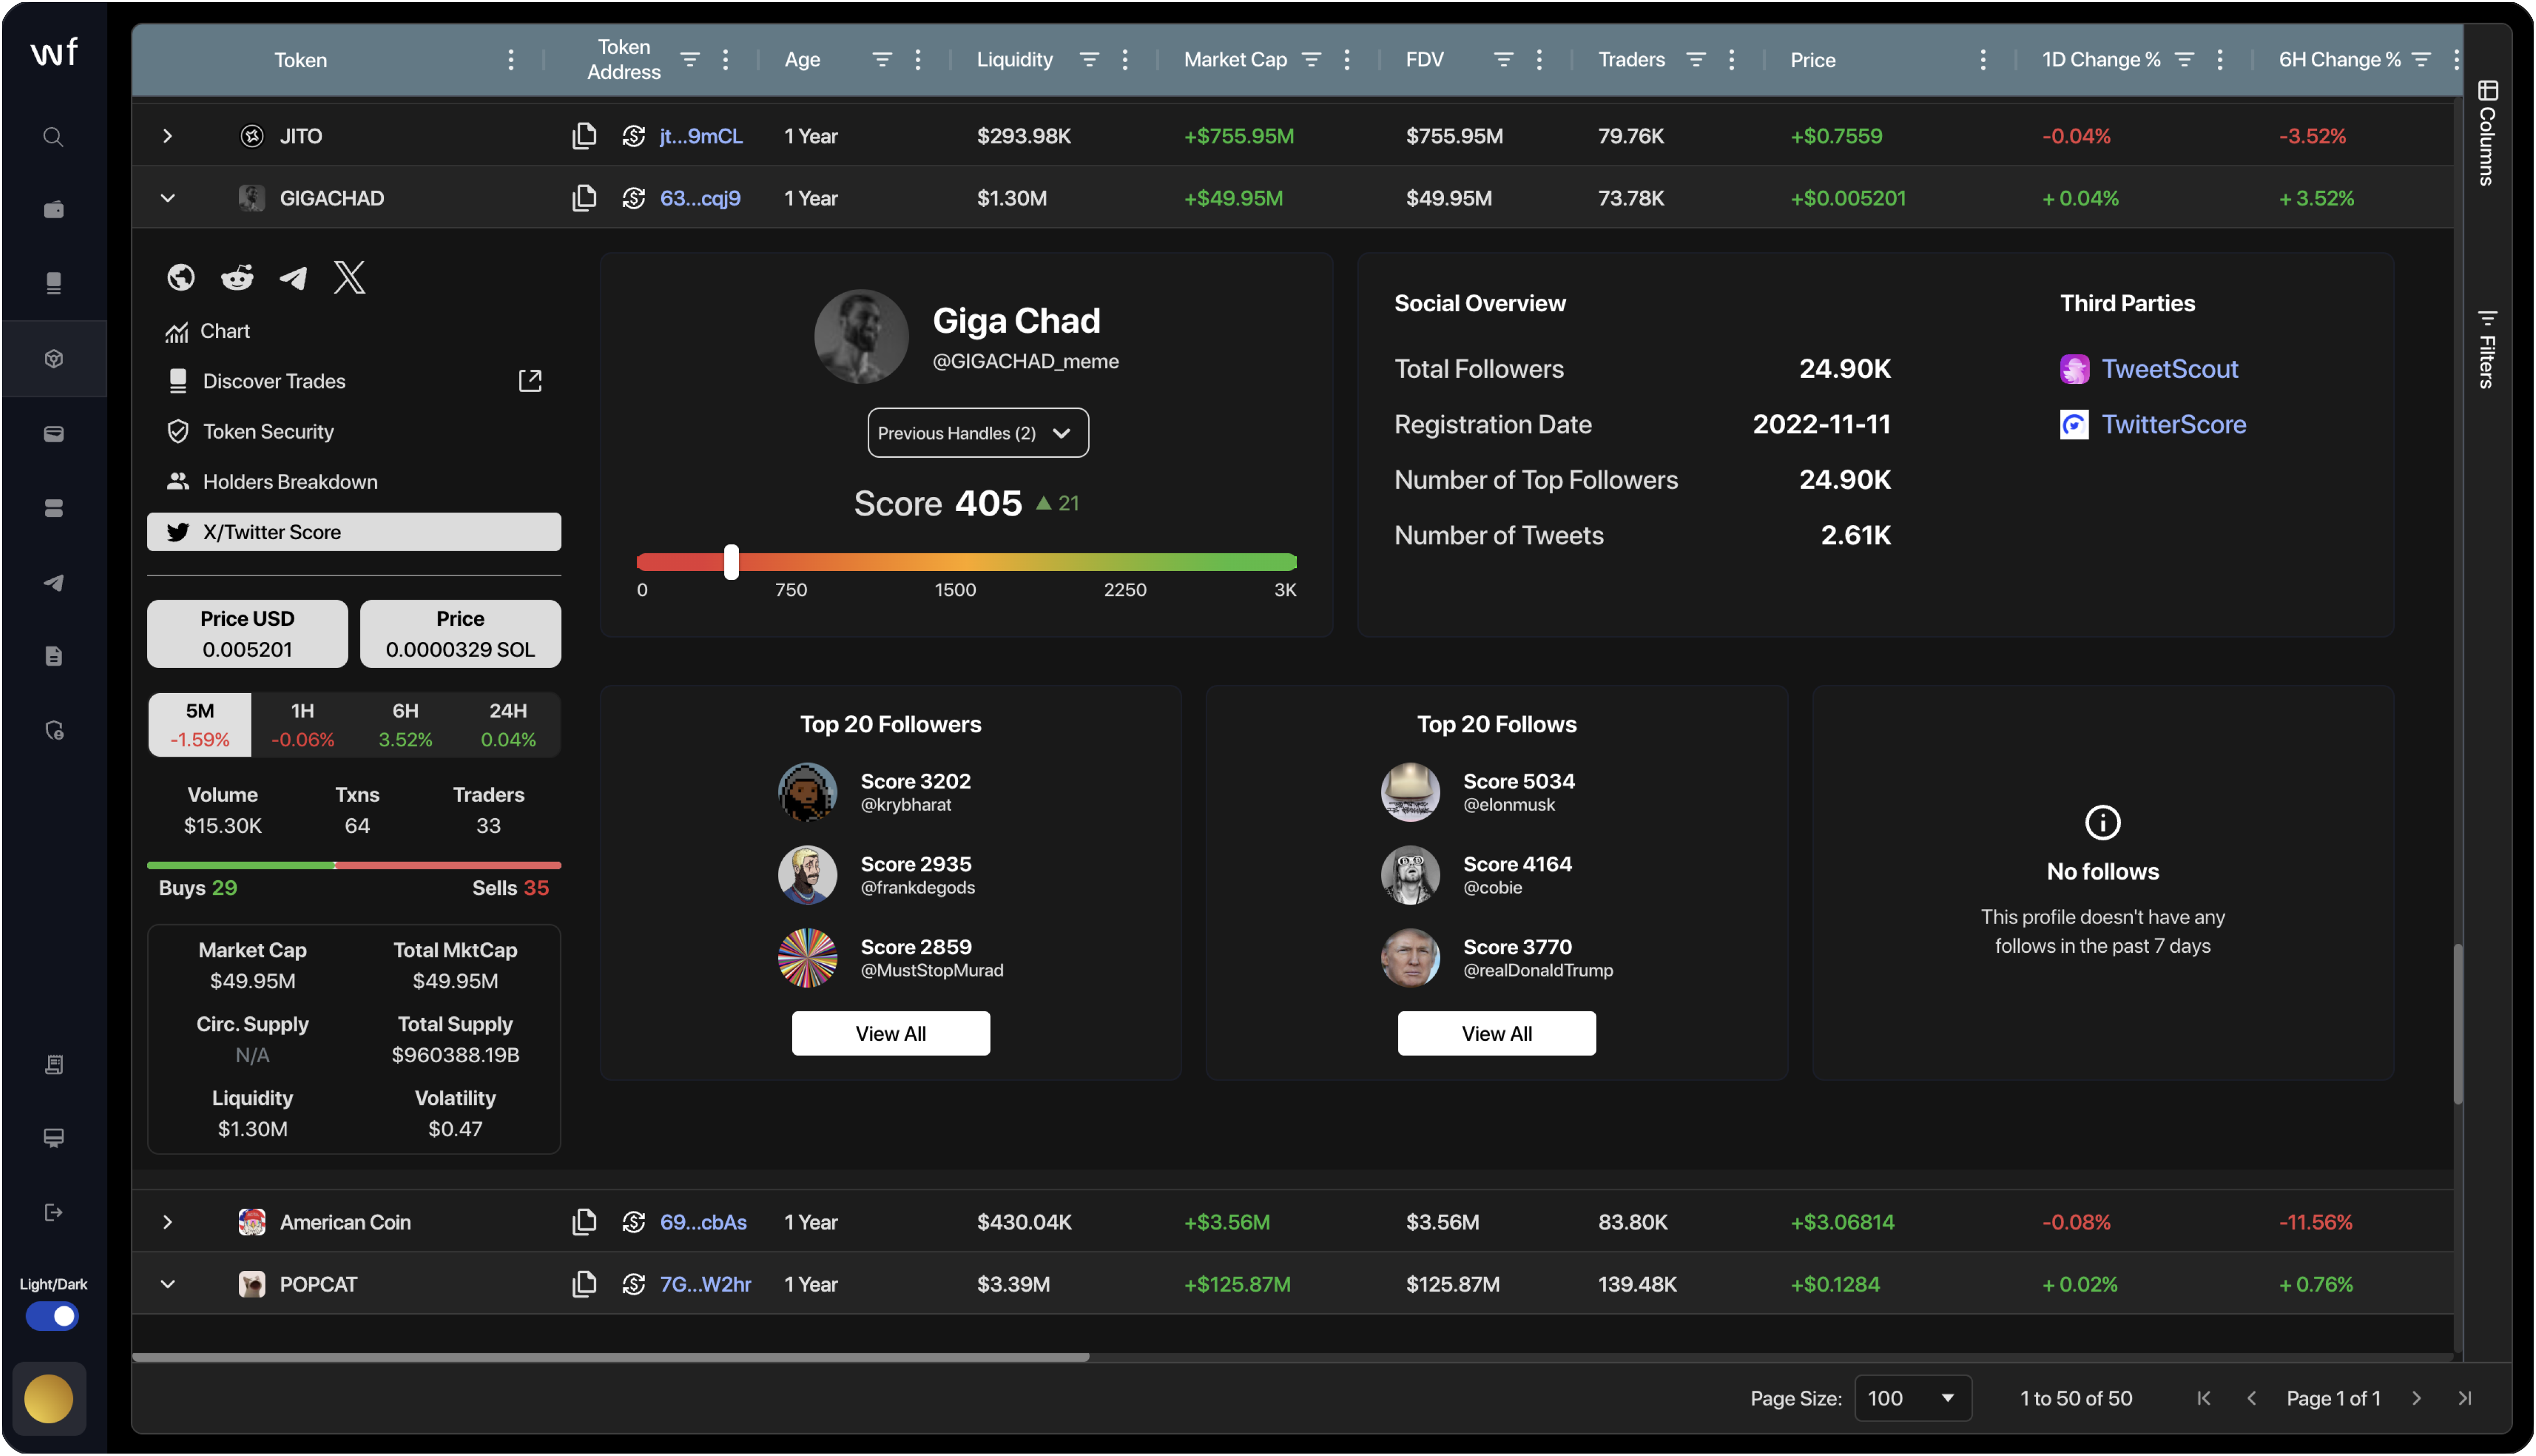Open the Telegram link icon

click(x=293, y=277)
